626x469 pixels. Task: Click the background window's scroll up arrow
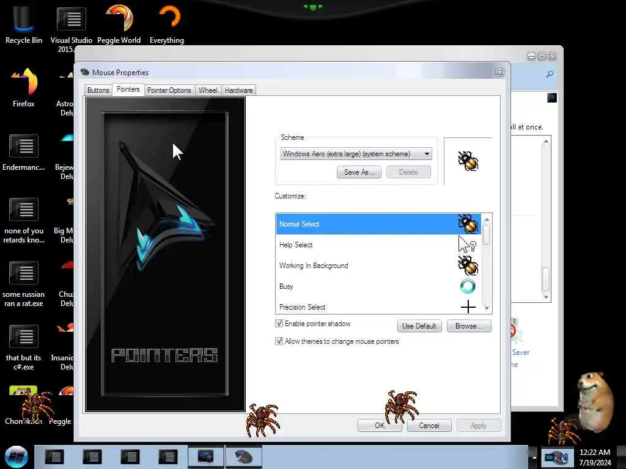(546, 142)
